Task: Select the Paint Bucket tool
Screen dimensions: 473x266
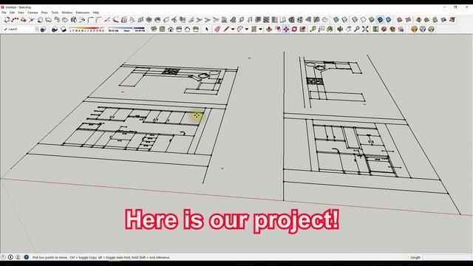Action: click(330, 30)
